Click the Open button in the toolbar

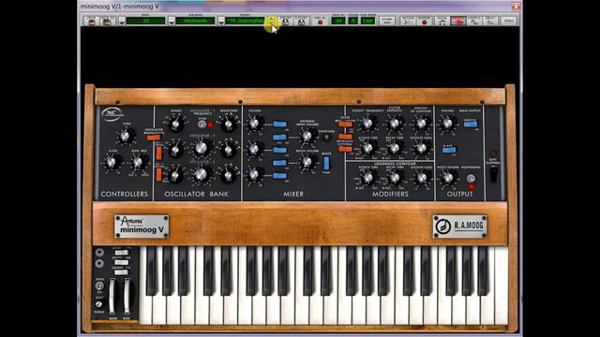pos(508,22)
